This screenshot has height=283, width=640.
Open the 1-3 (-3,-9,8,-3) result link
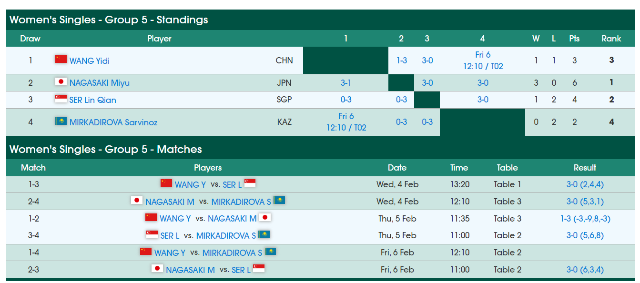pyautogui.click(x=585, y=219)
